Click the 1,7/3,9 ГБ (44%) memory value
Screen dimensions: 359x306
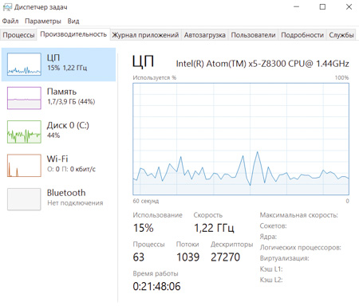[71, 102]
